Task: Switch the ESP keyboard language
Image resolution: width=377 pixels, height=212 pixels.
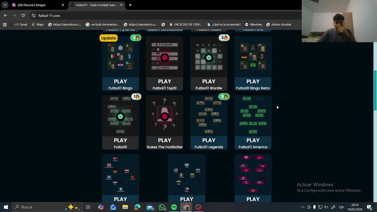Action: coord(341,207)
